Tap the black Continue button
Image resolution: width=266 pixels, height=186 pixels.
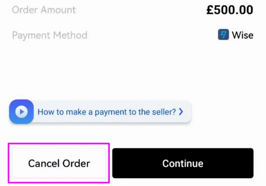click(x=183, y=163)
